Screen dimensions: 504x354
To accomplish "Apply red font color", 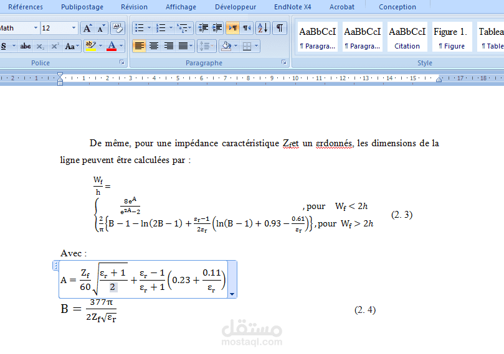I will [112, 46].
